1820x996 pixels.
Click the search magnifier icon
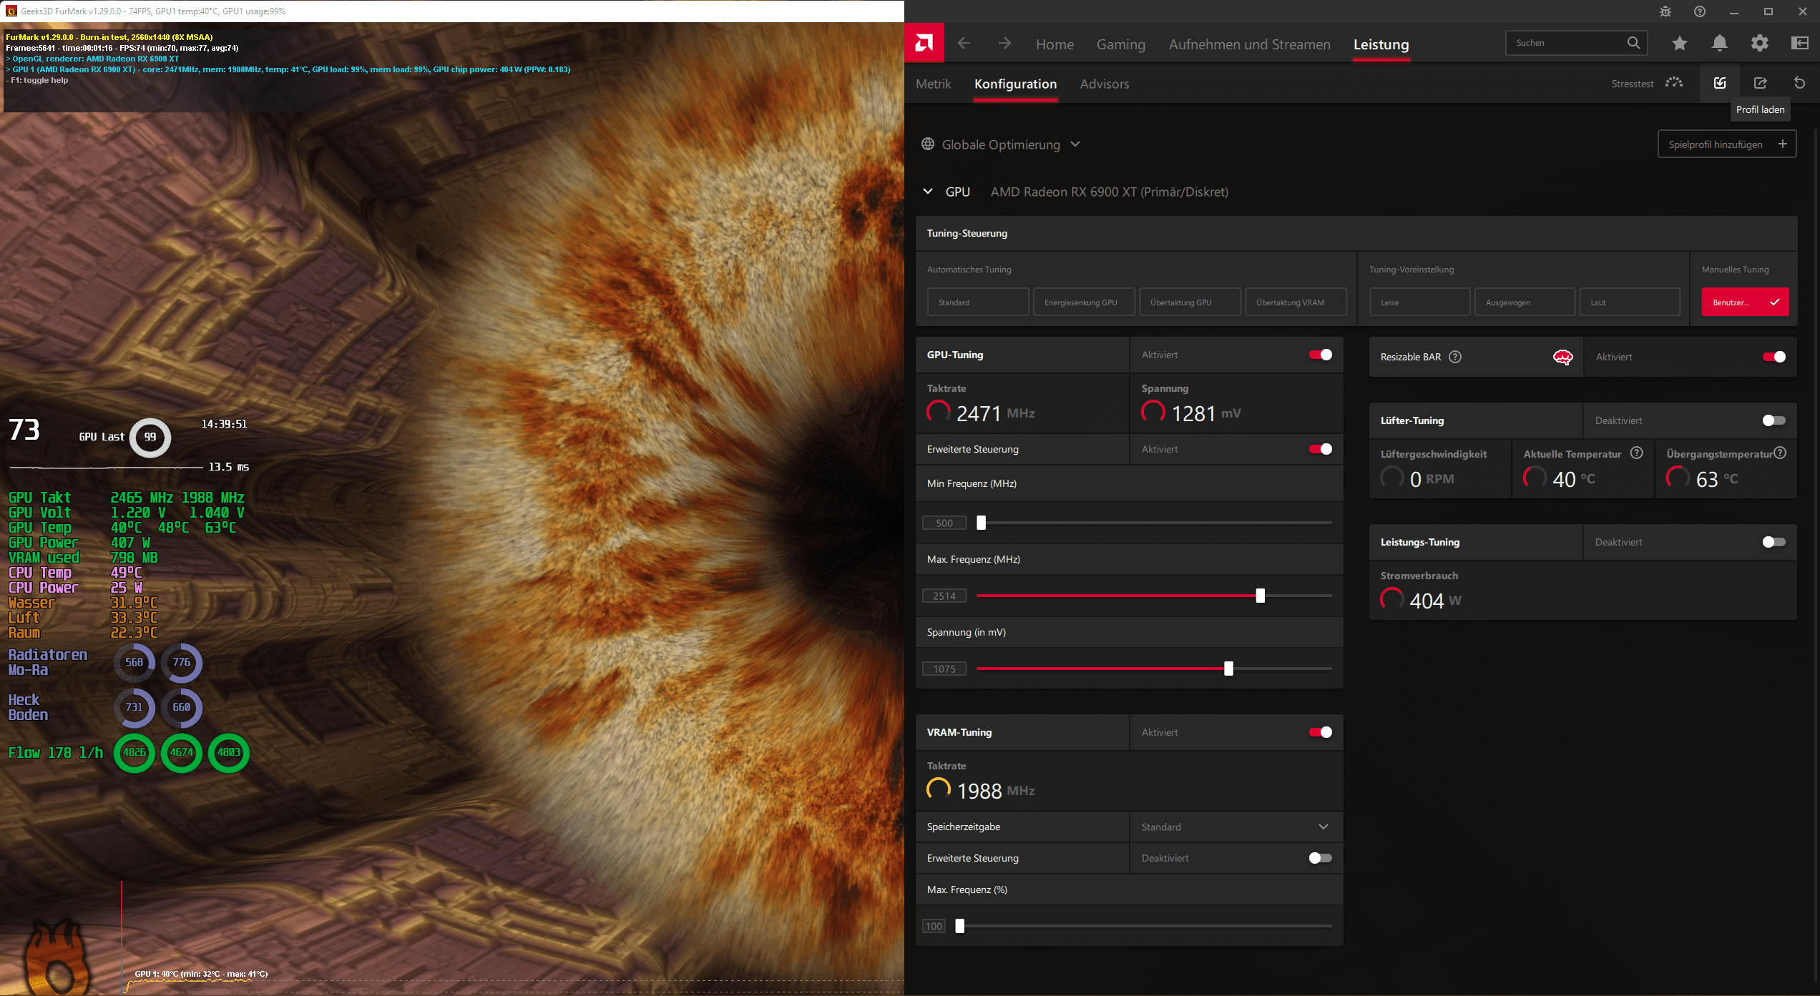pyautogui.click(x=1633, y=43)
